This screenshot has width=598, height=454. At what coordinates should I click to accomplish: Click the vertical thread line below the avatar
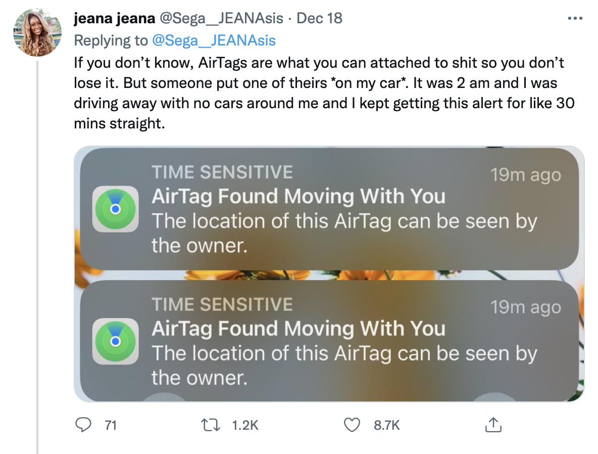click(x=37, y=253)
